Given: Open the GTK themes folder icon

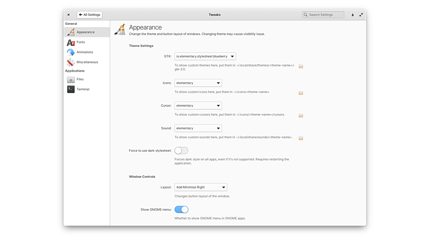Looking at the screenshot, I should click(301, 66).
